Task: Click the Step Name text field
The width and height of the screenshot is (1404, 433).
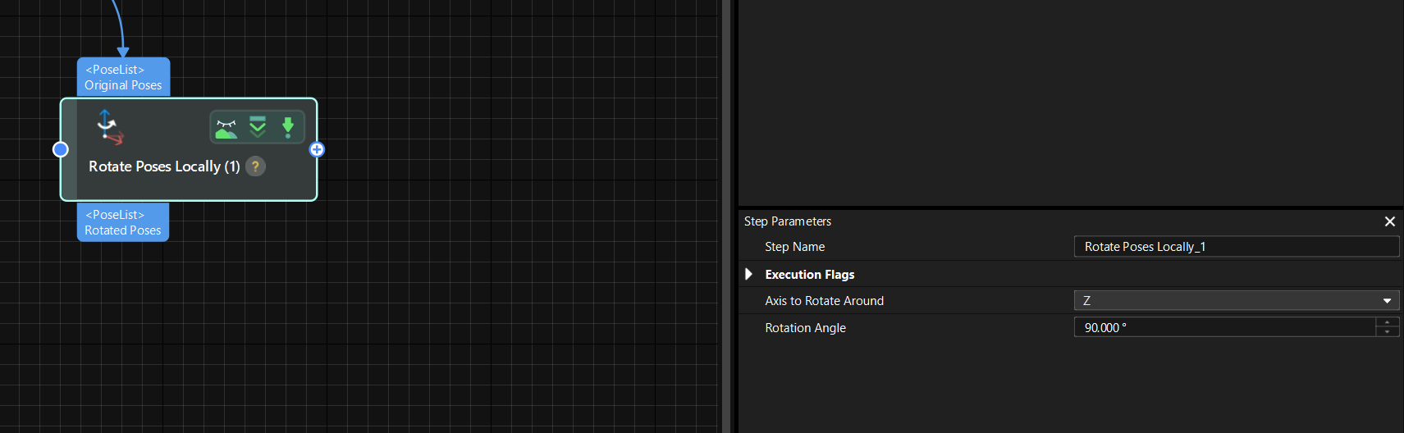Action: pos(1236,247)
